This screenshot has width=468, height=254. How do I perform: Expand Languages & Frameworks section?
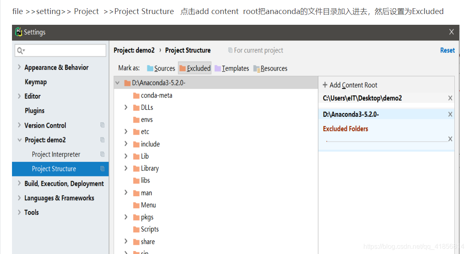point(19,198)
